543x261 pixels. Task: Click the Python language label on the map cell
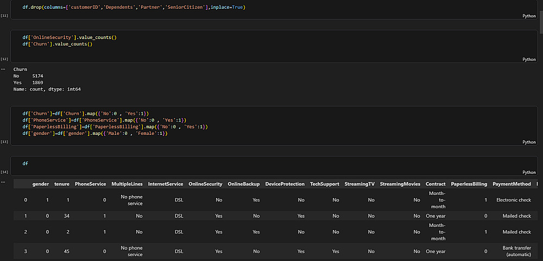529,142
